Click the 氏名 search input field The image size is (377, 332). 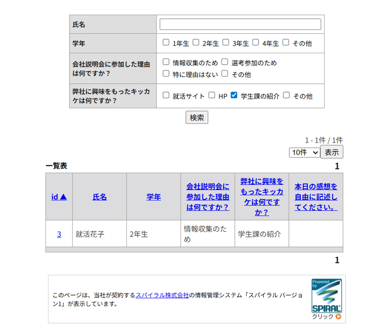coord(240,24)
